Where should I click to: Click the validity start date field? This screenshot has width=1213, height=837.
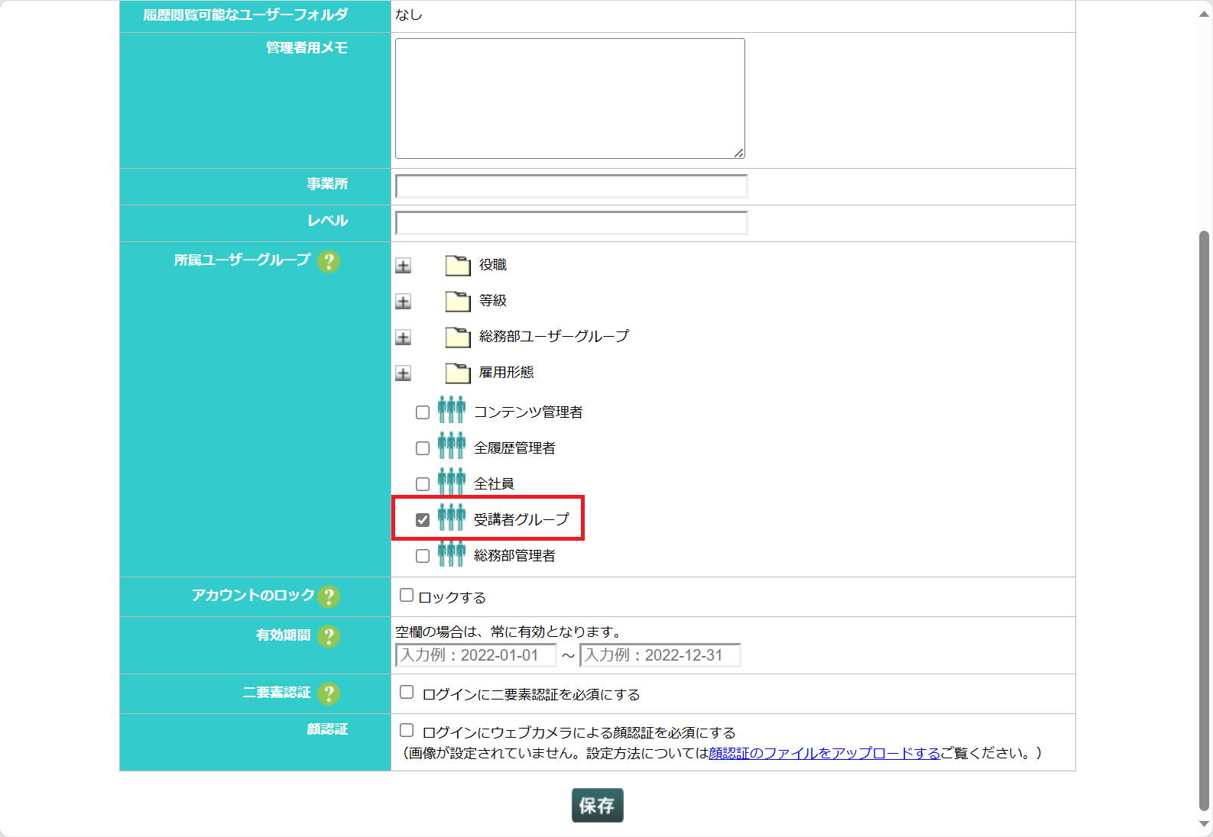click(x=475, y=655)
